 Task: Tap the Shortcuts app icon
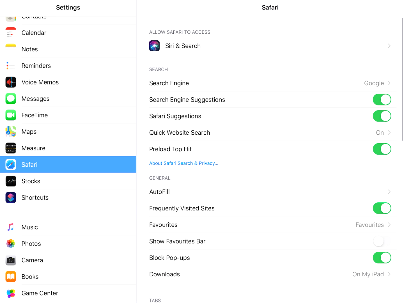[11, 198]
